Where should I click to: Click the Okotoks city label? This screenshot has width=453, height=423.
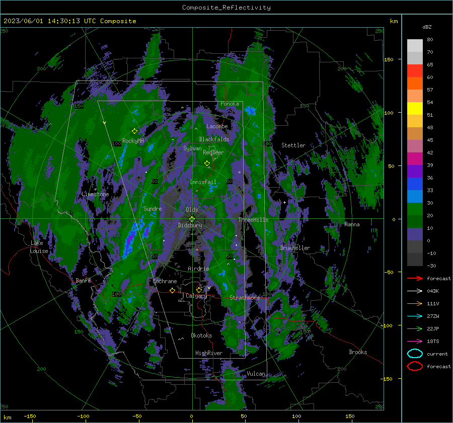tap(201, 335)
